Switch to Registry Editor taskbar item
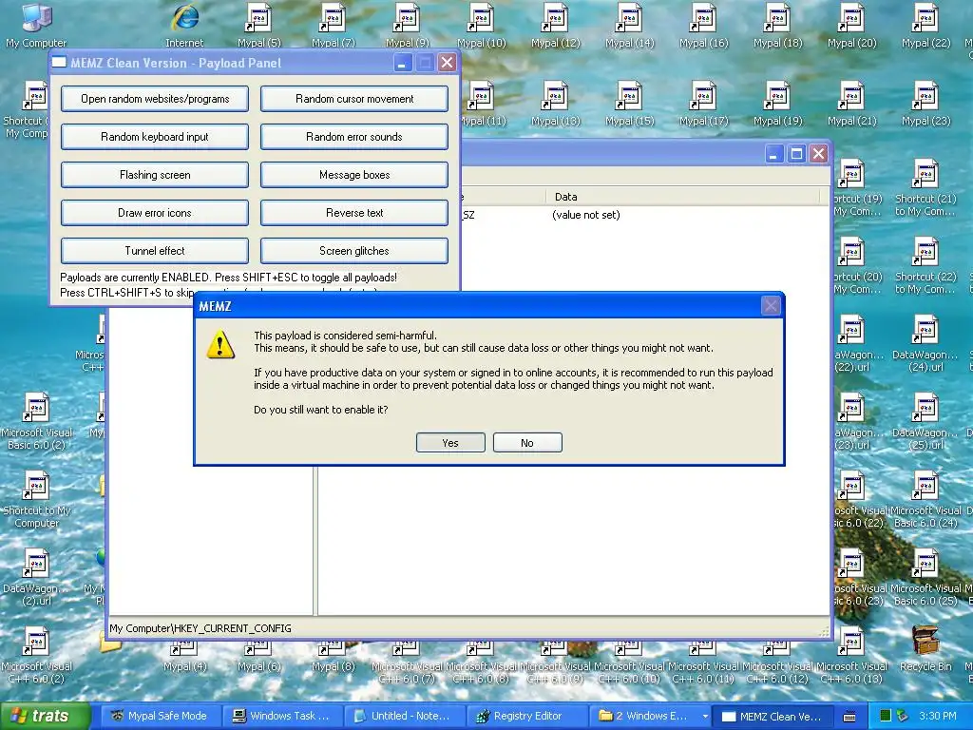 (525, 716)
